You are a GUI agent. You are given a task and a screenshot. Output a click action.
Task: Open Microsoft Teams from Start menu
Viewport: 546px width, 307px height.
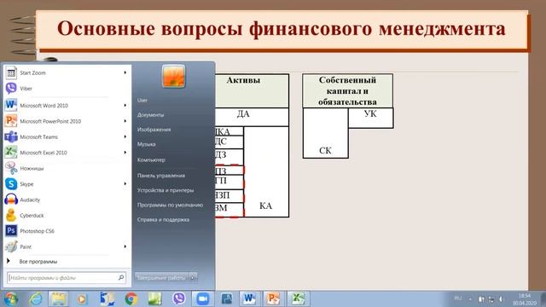coord(67,136)
